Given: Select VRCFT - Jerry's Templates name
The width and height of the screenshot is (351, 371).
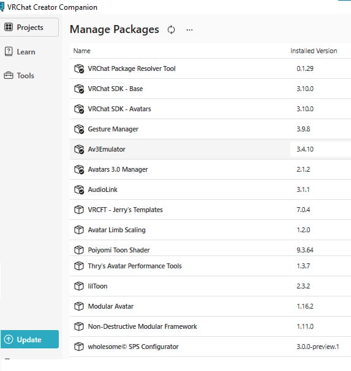Looking at the screenshot, I should (x=125, y=210).
